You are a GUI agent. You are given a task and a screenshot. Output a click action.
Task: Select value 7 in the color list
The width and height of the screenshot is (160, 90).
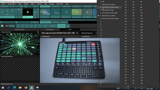[x=101, y=21]
